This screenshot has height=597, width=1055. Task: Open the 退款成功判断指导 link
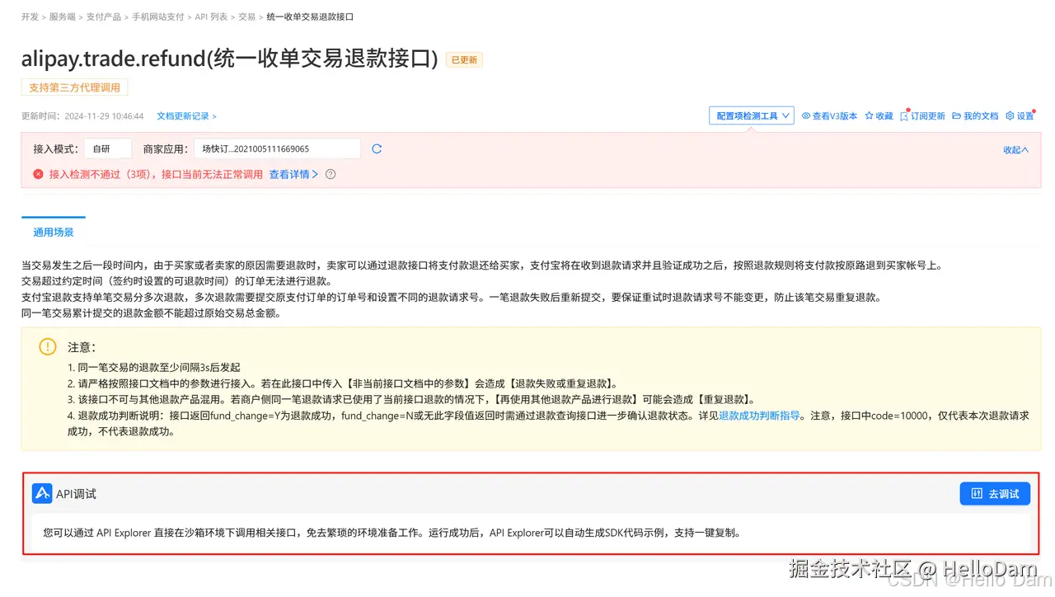tap(757, 416)
